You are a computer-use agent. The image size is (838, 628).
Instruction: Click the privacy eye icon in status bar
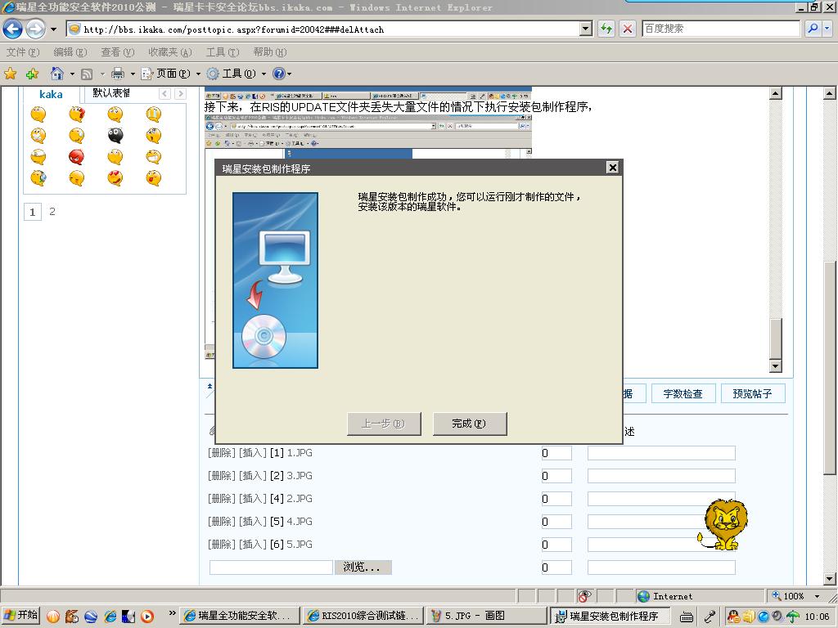[585, 596]
